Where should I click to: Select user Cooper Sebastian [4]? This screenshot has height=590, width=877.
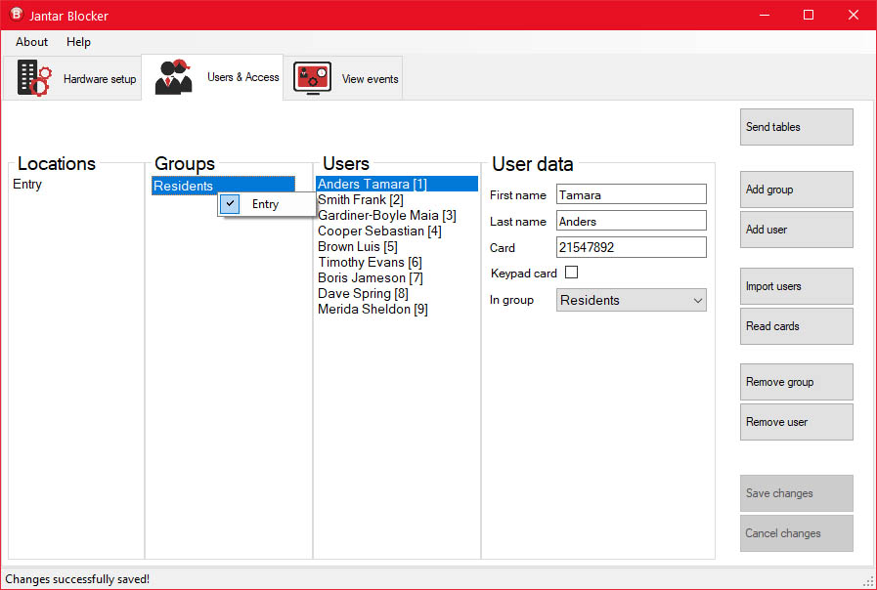(x=379, y=231)
